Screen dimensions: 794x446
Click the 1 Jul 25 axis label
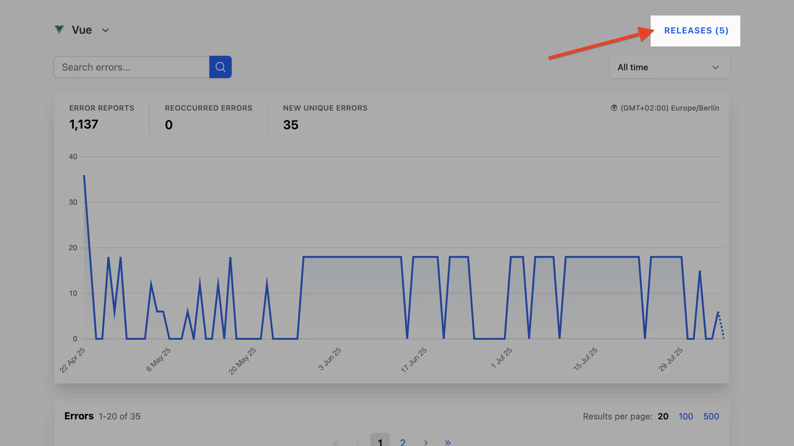[501, 358]
